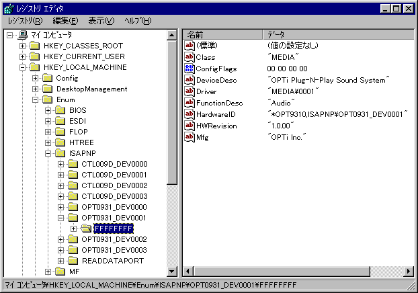The width and height of the screenshot is (418, 293).
Task: Click the Enum folder icon
Action: click(x=48, y=99)
